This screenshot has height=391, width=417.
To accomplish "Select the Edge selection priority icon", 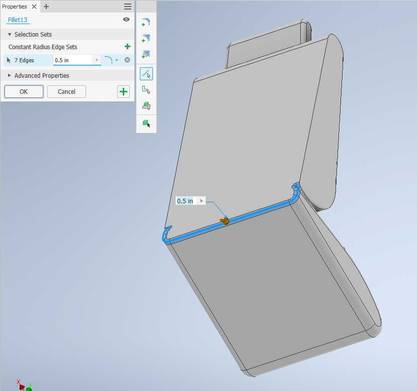I will coord(146,74).
